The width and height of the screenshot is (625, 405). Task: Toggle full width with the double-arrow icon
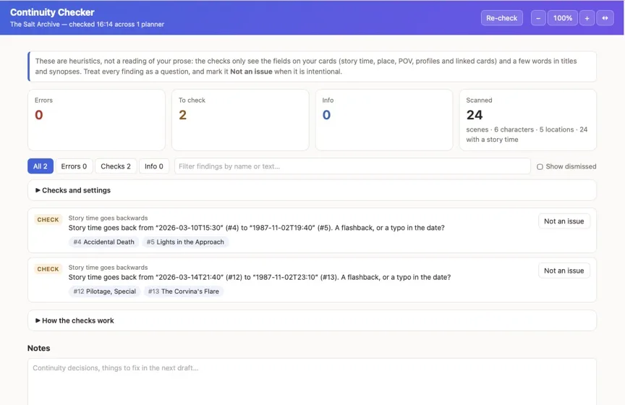click(605, 18)
